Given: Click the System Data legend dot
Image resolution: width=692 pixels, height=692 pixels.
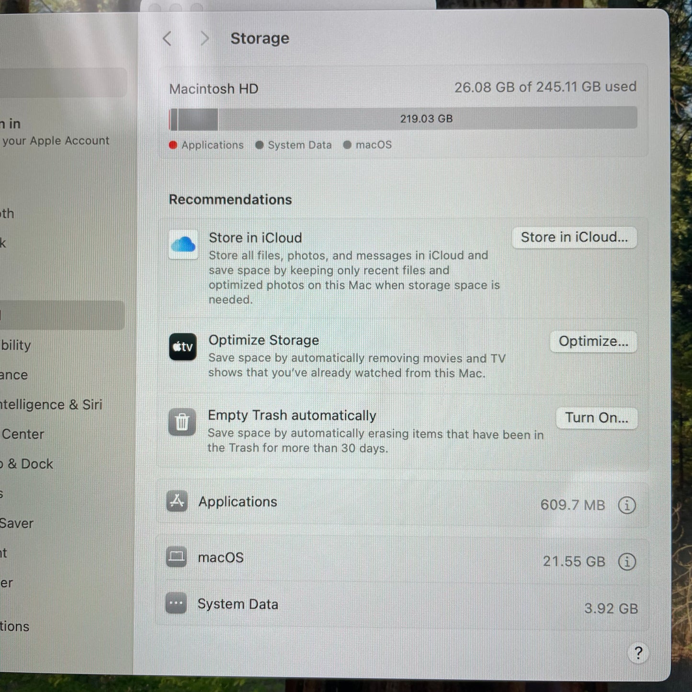Looking at the screenshot, I should tap(259, 145).
